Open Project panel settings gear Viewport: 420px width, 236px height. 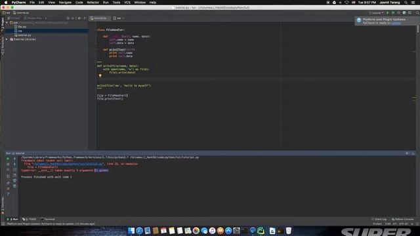79,18
